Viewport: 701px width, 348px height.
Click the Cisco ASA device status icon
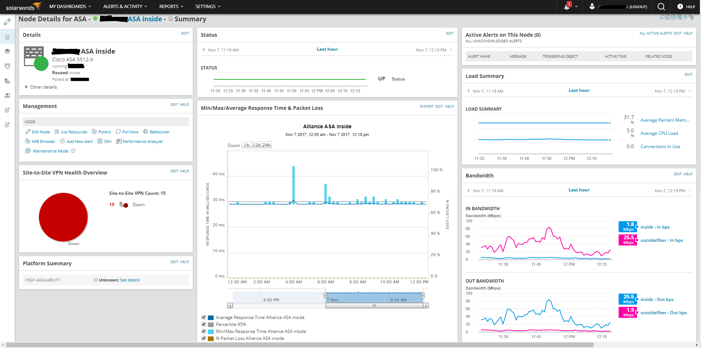(x=36, y=58)
